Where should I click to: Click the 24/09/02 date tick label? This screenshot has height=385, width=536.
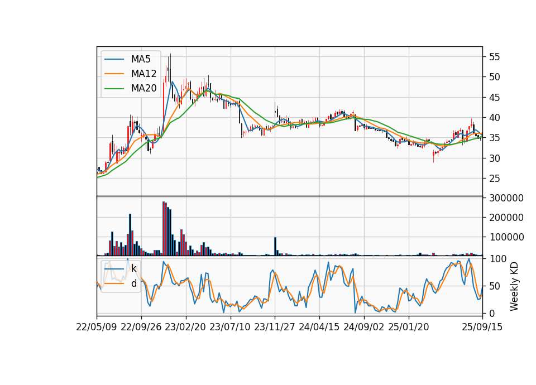click(363, 327)
